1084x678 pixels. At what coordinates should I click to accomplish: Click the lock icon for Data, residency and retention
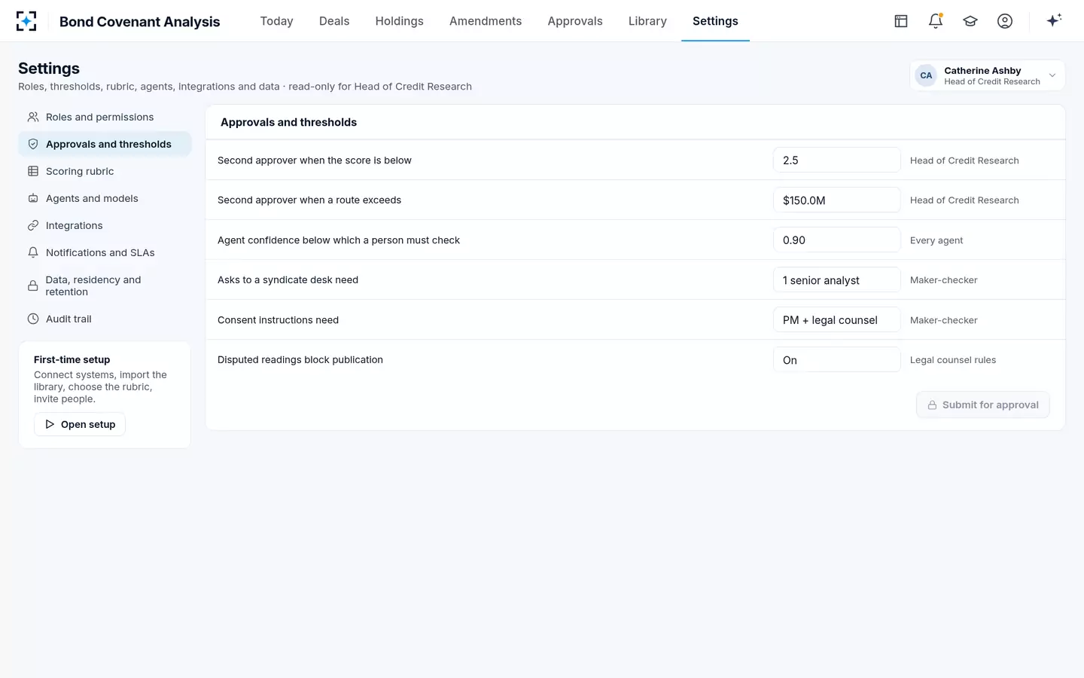click(33, 286)
